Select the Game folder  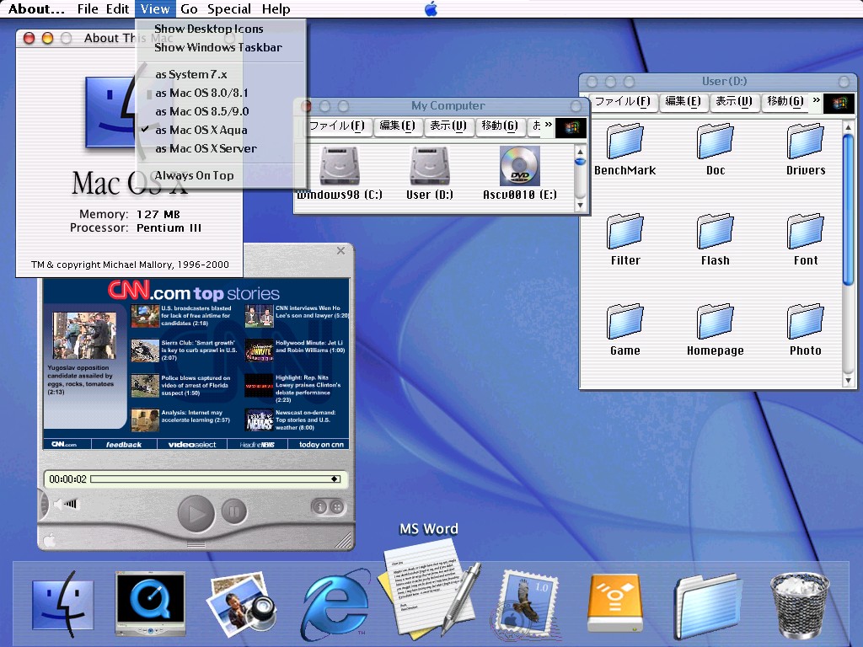624,322
